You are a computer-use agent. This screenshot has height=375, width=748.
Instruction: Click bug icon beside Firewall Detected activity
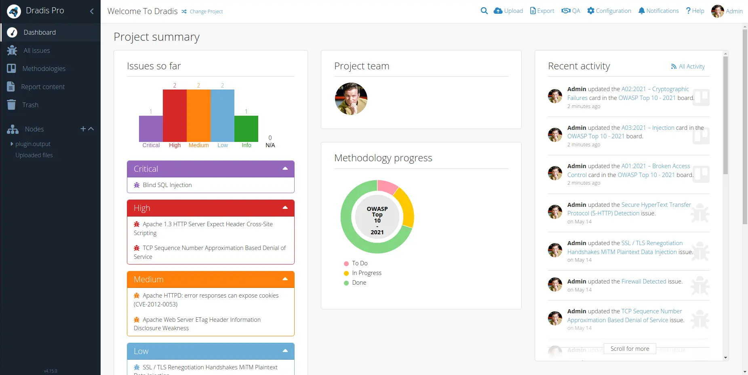700,286
